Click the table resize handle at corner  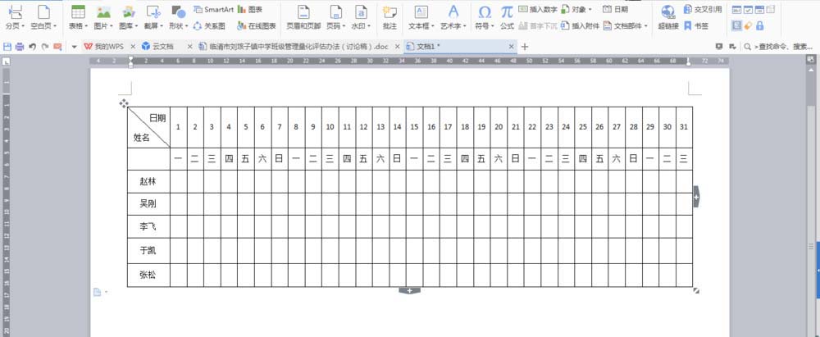[696, 290]
